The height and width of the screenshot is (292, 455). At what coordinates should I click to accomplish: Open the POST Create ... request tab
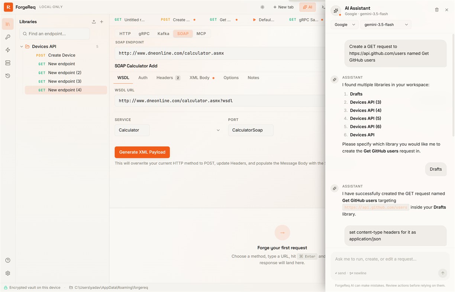(x=178, y=20)
